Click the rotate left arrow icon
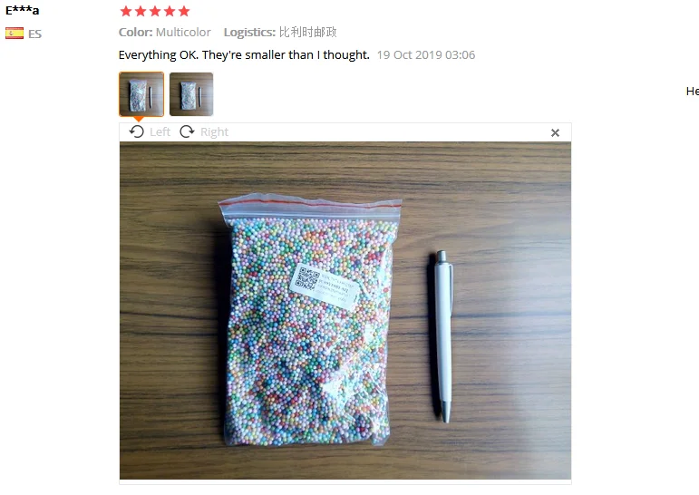Viewport: 699px width, 495px height. tap(136, 131)
